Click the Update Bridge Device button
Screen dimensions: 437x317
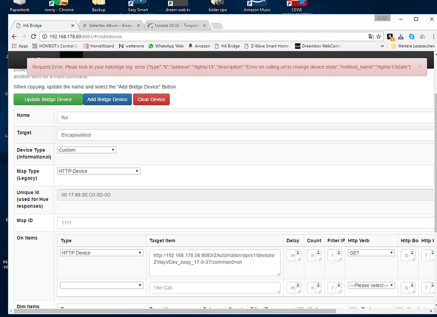[48, 100]
